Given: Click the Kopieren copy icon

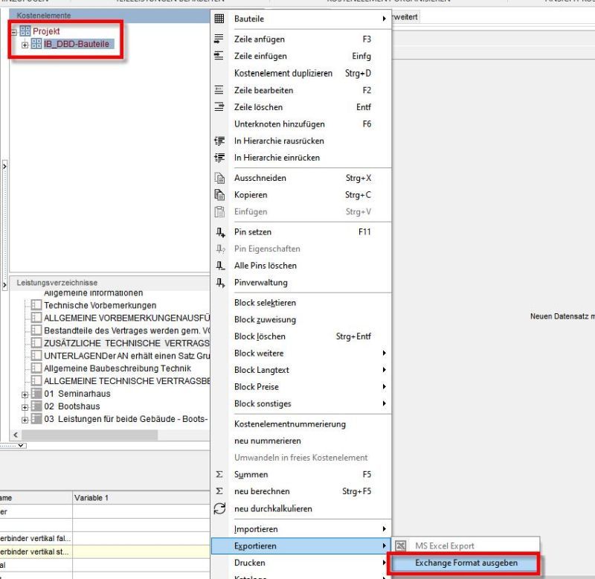Looking at the screenshot, I should 219,195.
